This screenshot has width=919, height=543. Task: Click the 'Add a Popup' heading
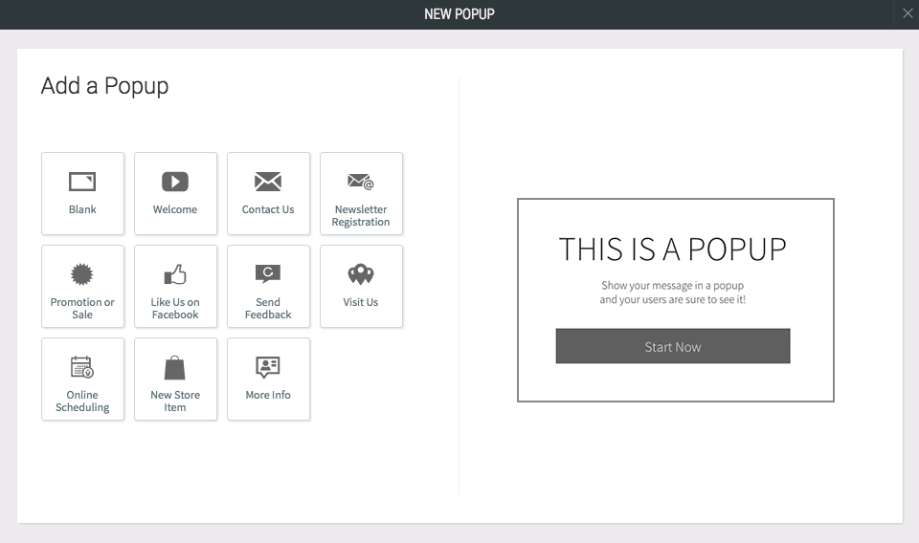pyautogui.click(x=105, y=86)
